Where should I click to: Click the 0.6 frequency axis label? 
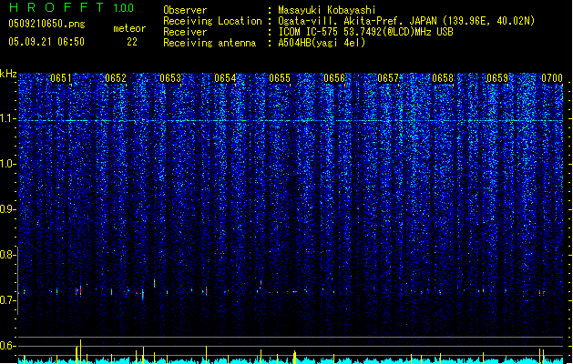point(7,346)
